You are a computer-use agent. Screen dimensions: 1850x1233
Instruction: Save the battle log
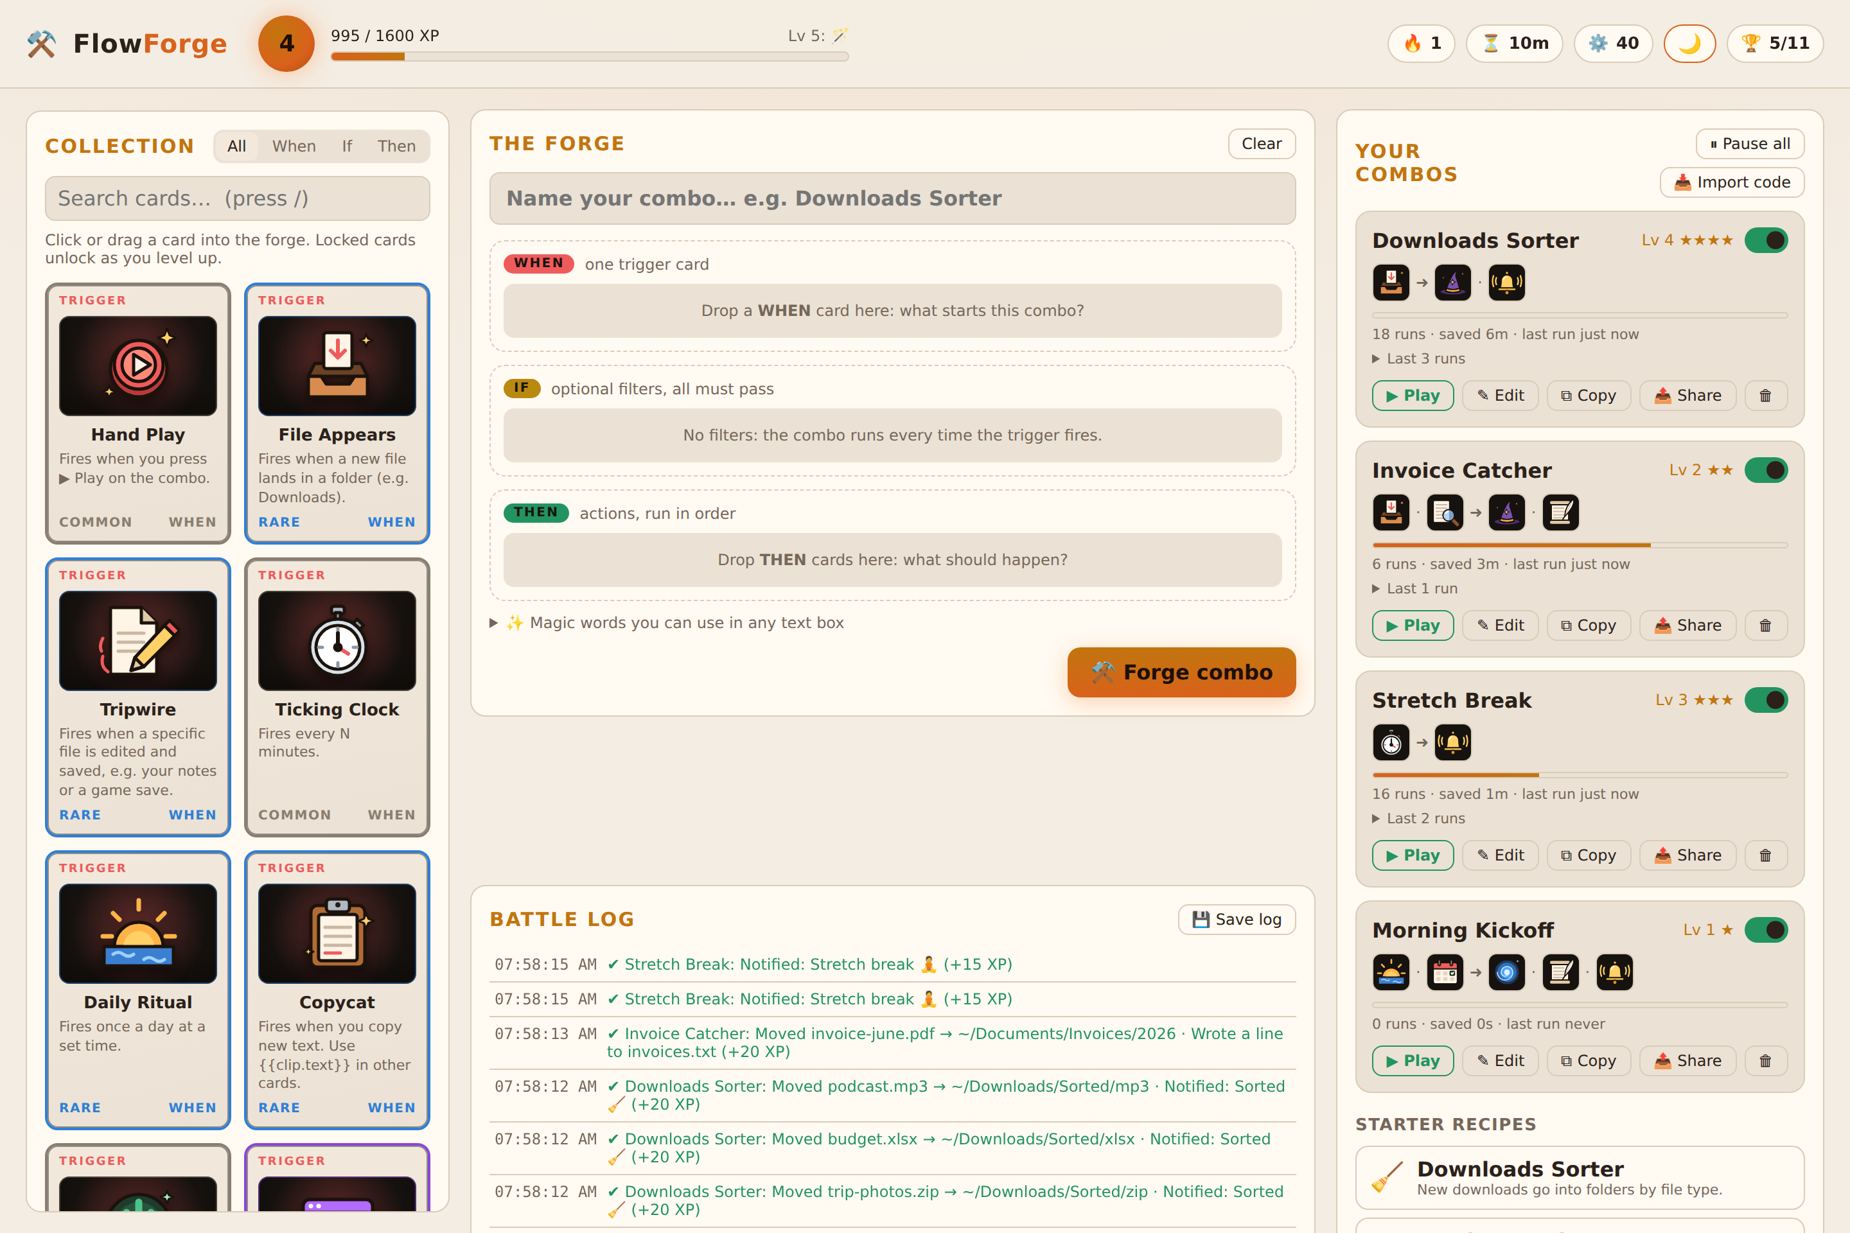click(1237, 919)
